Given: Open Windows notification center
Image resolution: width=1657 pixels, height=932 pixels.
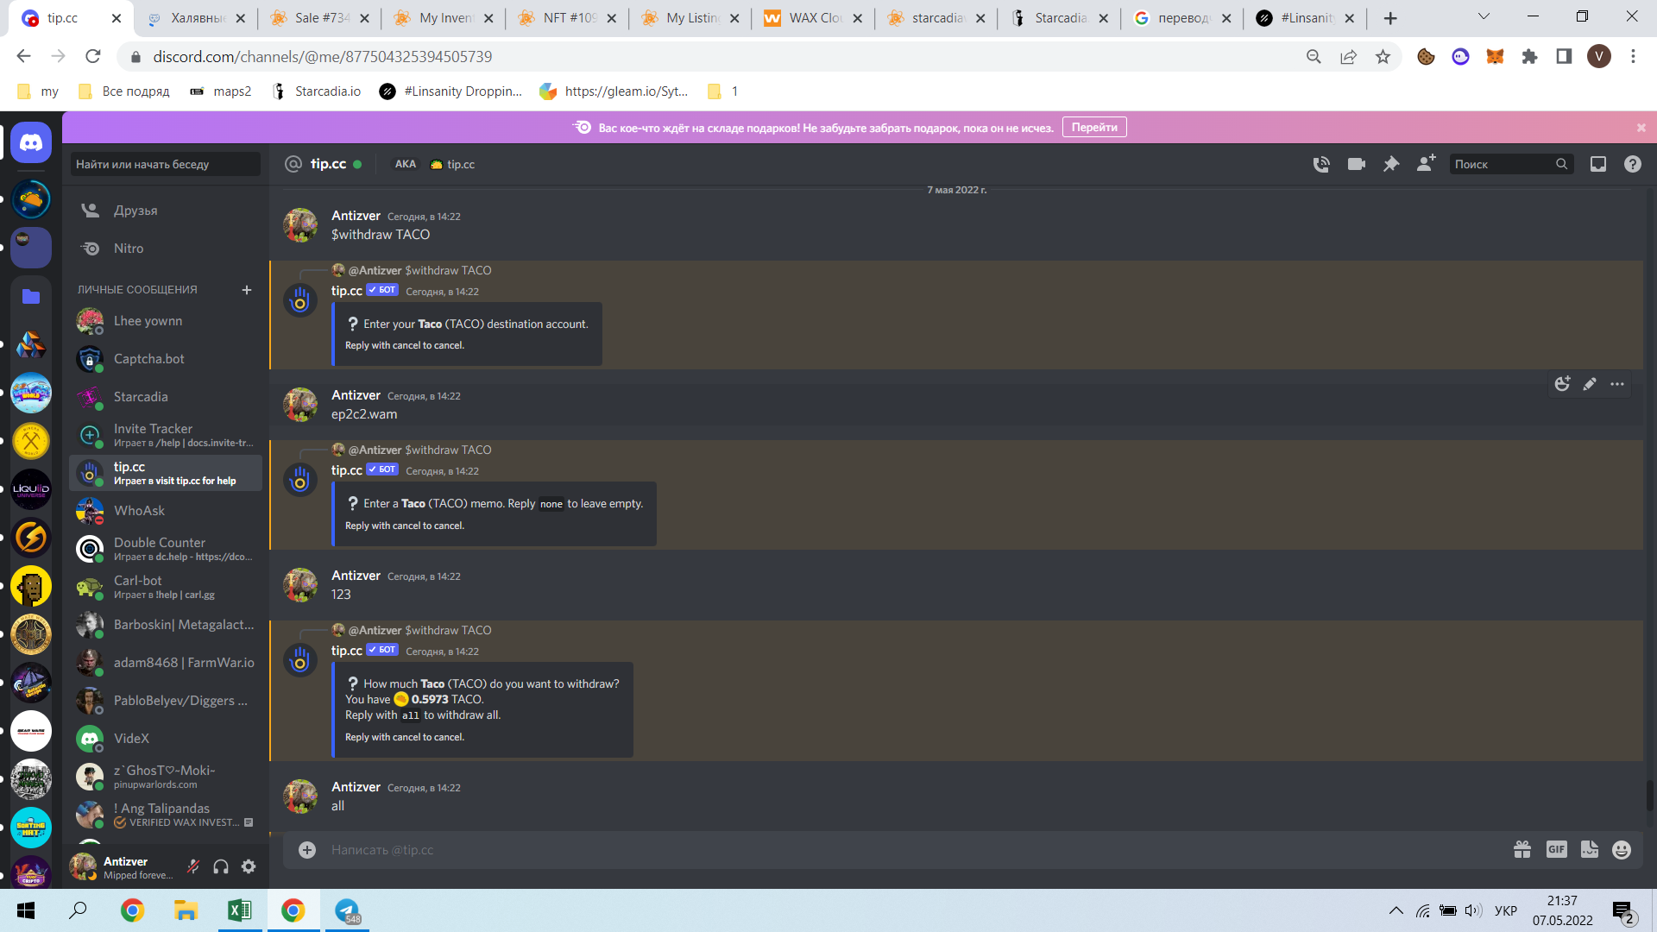Looking at the screenshot, I should (x=1623, y=911).
